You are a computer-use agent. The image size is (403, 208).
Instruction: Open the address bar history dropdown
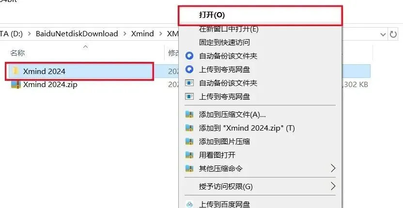pos(383,34)
